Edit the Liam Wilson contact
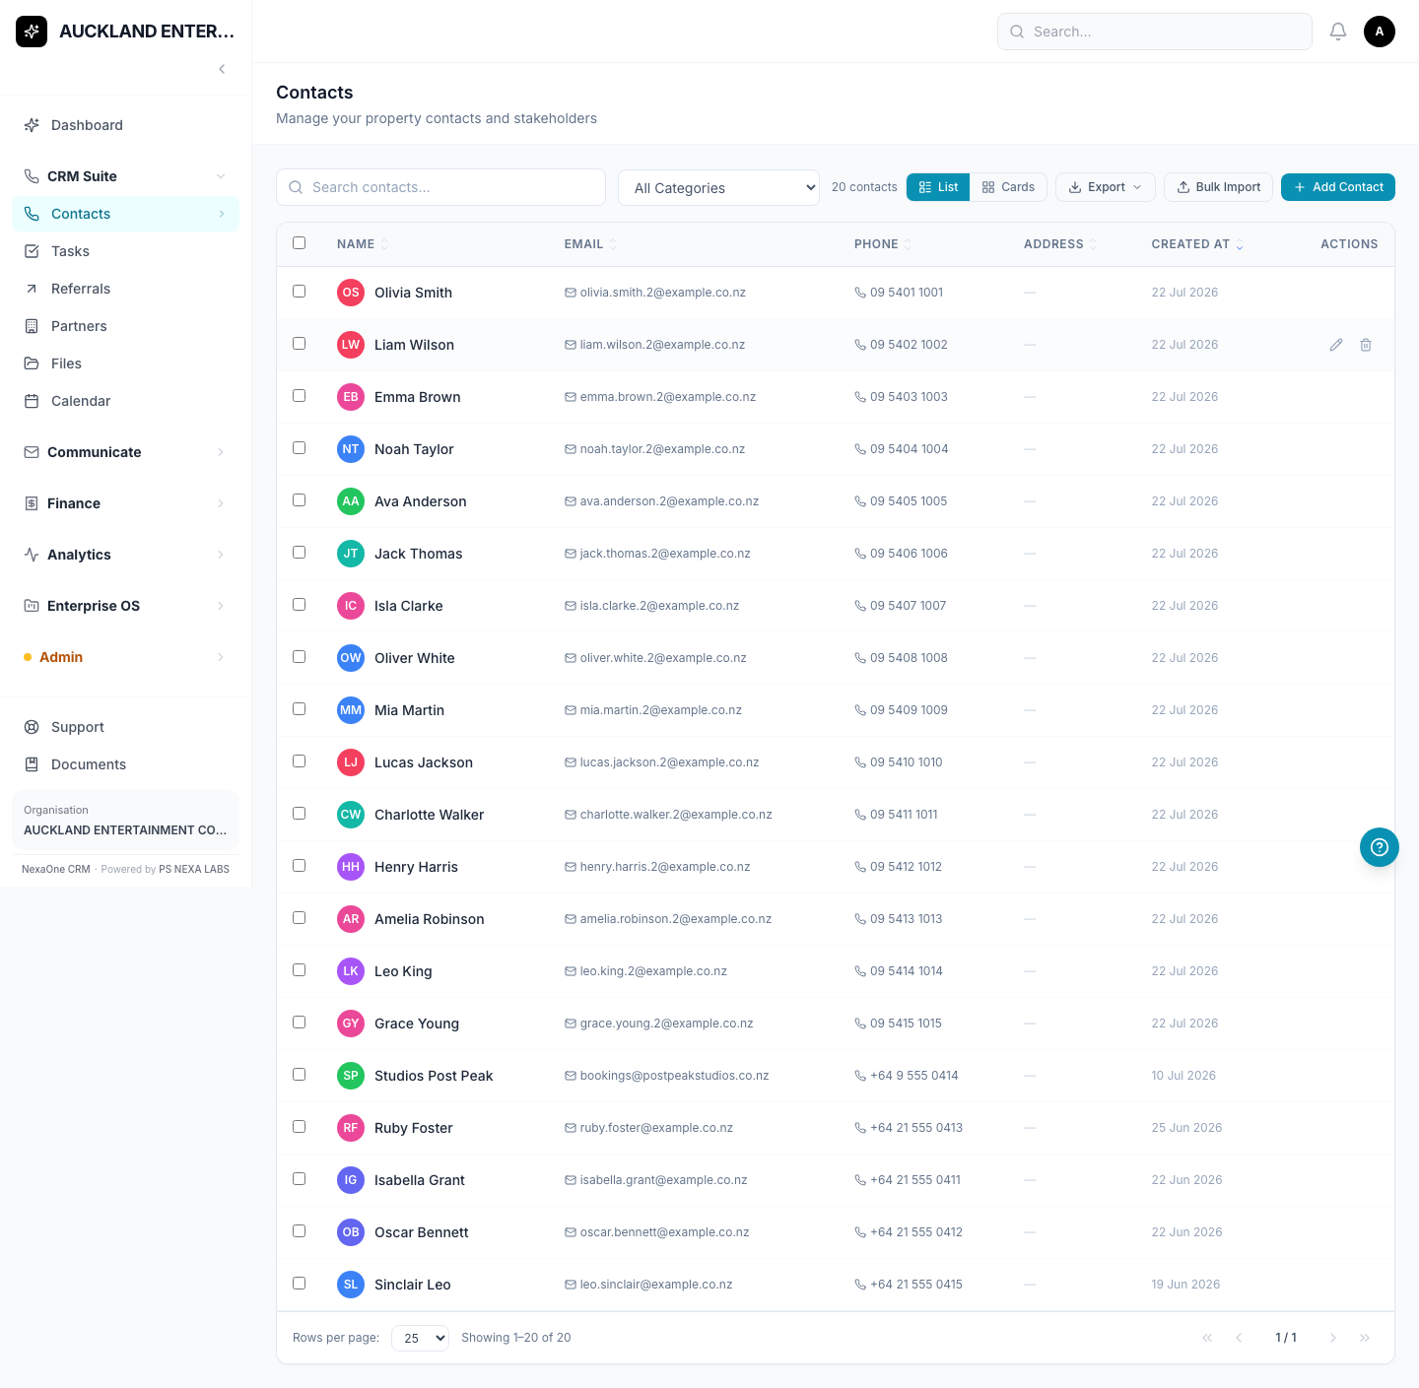The image size is (1419, 1388). pyautogui.click(x=1336, y=345)
